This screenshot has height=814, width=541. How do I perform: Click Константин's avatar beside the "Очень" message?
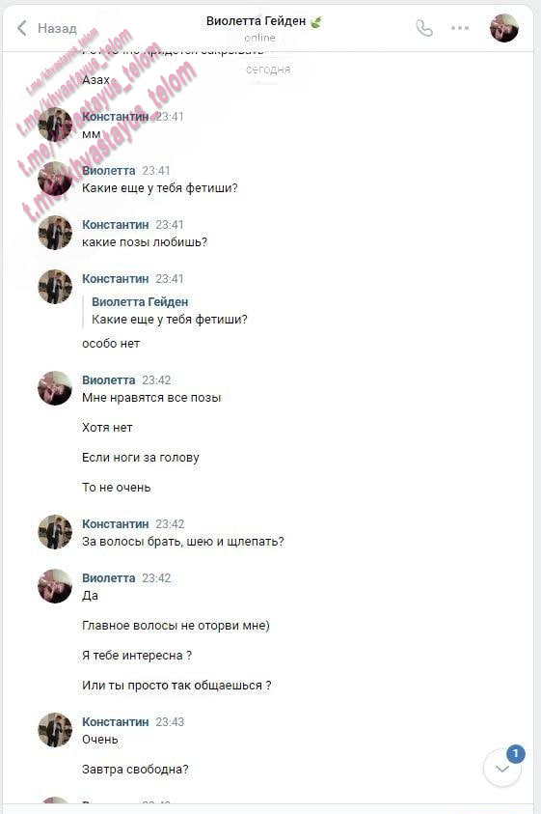55,730
